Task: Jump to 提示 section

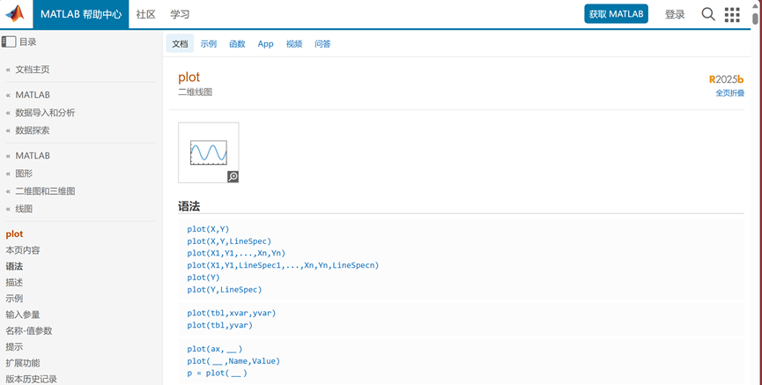Action: 14,346
